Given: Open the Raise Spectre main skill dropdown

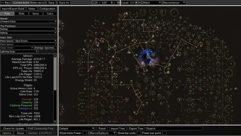Looking at the screenshot, I should pos(28,40).
